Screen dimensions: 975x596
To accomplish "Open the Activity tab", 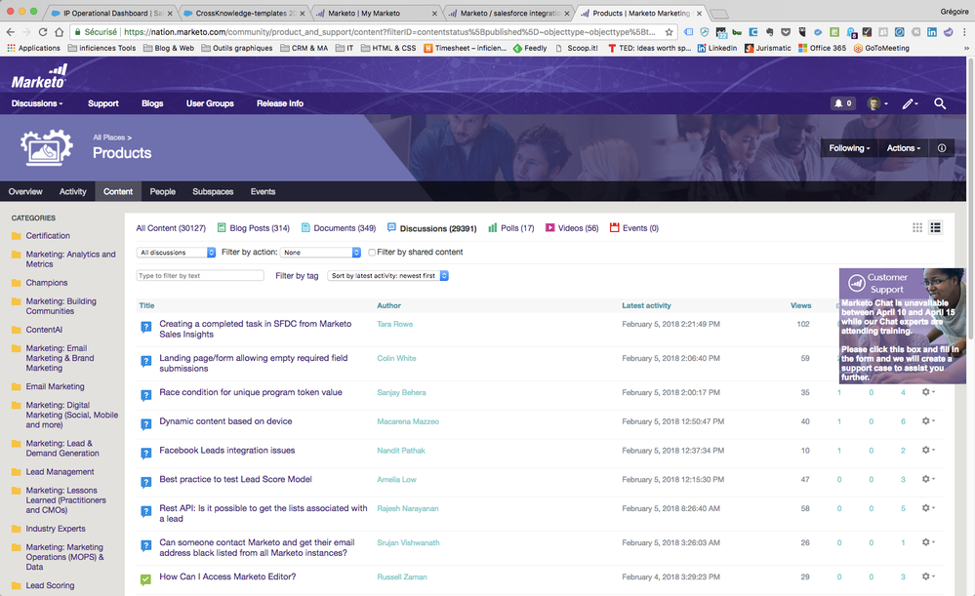I will pos(73,191).
